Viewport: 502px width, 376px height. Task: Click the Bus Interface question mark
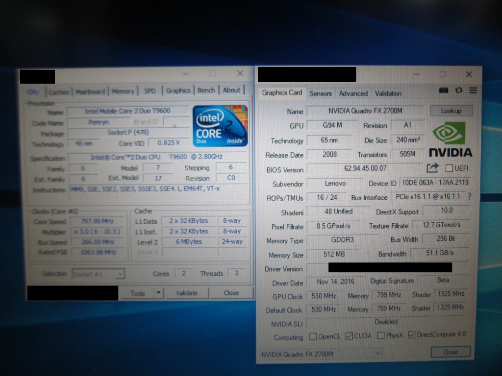click(469, 196)
